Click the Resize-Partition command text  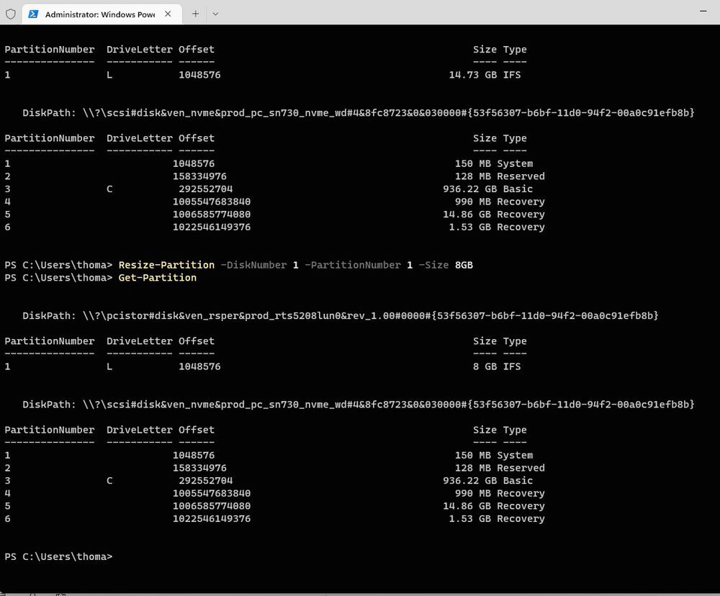pos(166,265)
